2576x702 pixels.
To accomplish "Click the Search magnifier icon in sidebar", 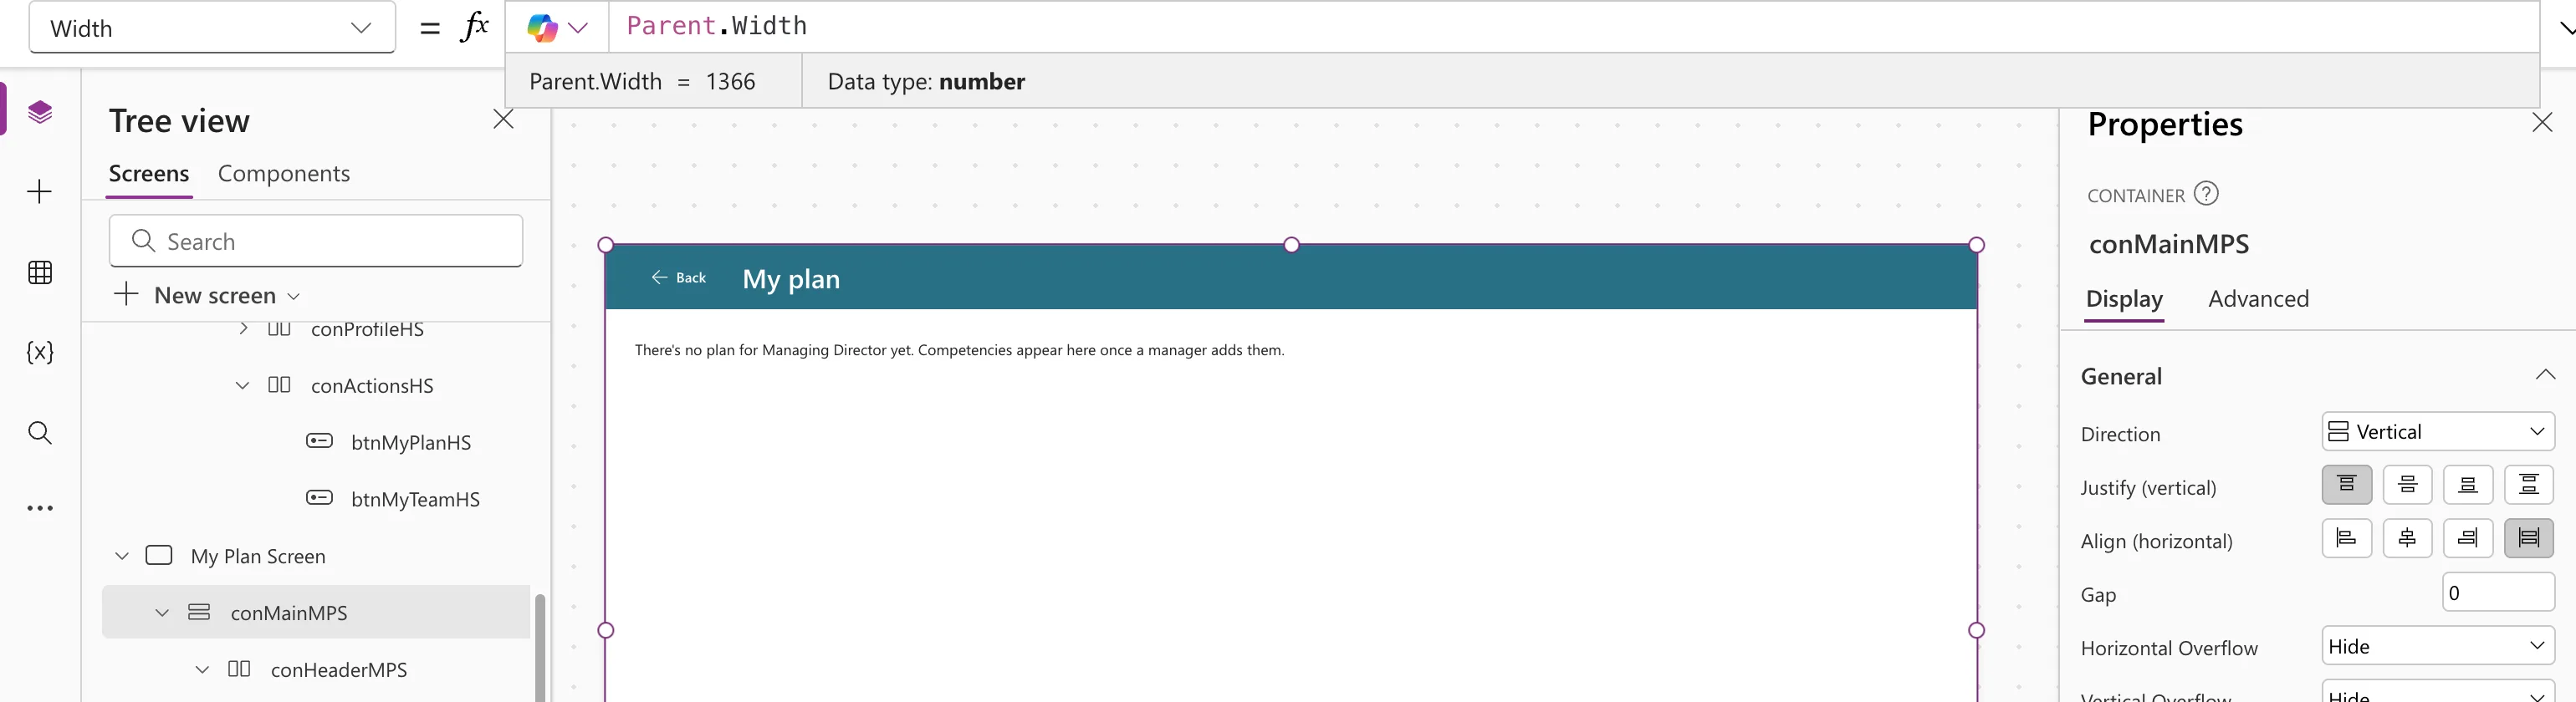I will tap(40, 432).
